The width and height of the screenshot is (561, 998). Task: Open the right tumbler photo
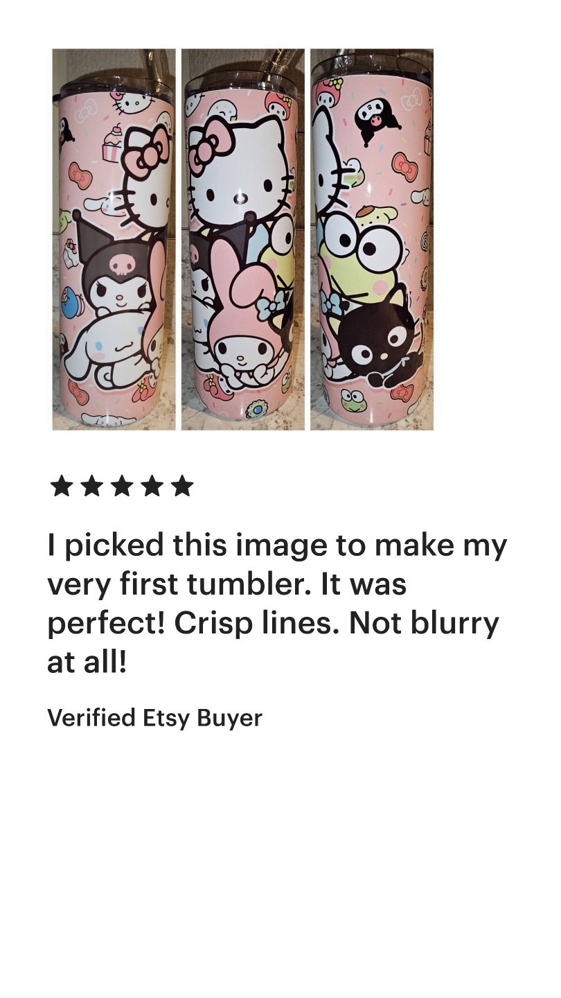tap(372, 239)
